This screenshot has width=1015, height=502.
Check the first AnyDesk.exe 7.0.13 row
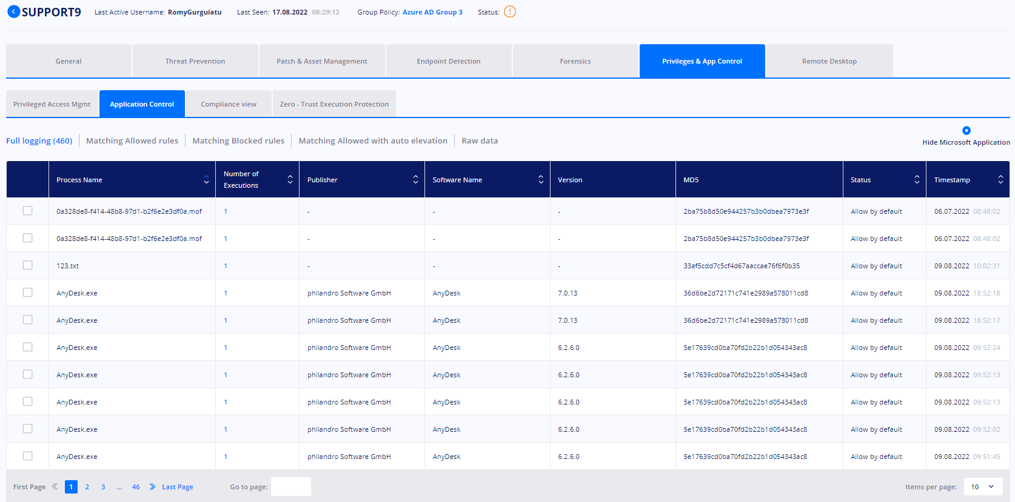click(27, 292)
